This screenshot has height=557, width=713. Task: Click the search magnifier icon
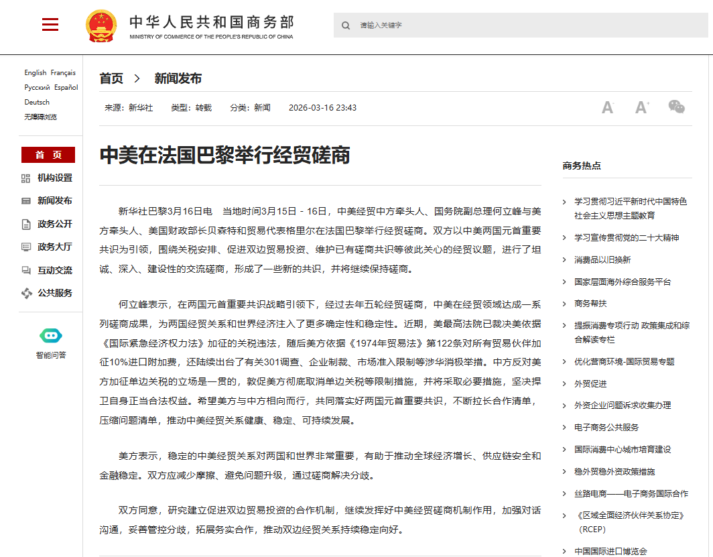click(x=345, y=25)
